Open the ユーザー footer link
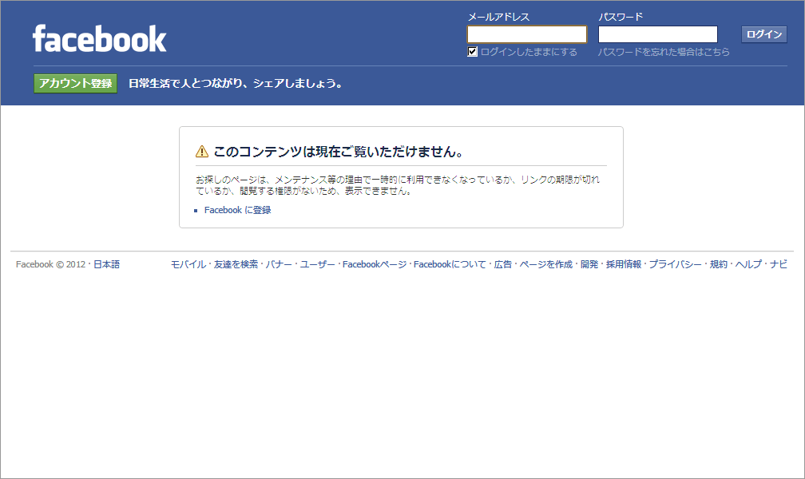Viewport: 805px width, 479px height. pos(317,264)
